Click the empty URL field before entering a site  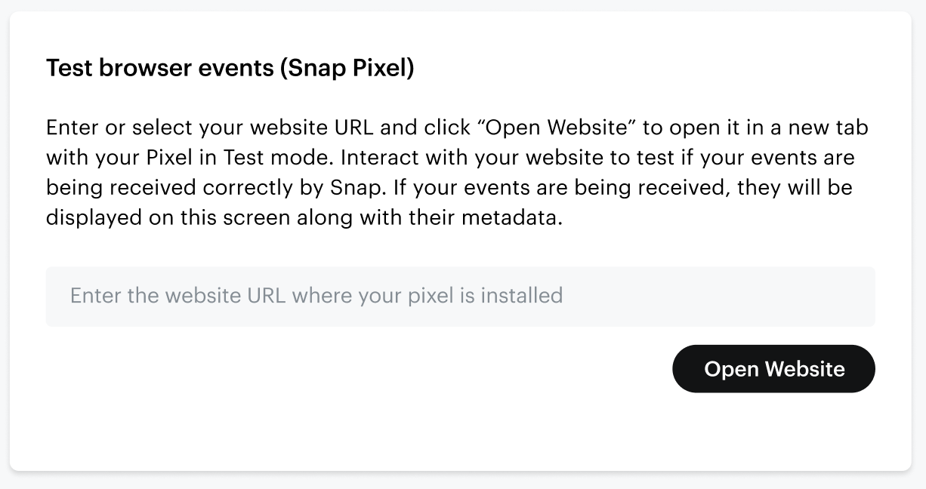(461, 296)
